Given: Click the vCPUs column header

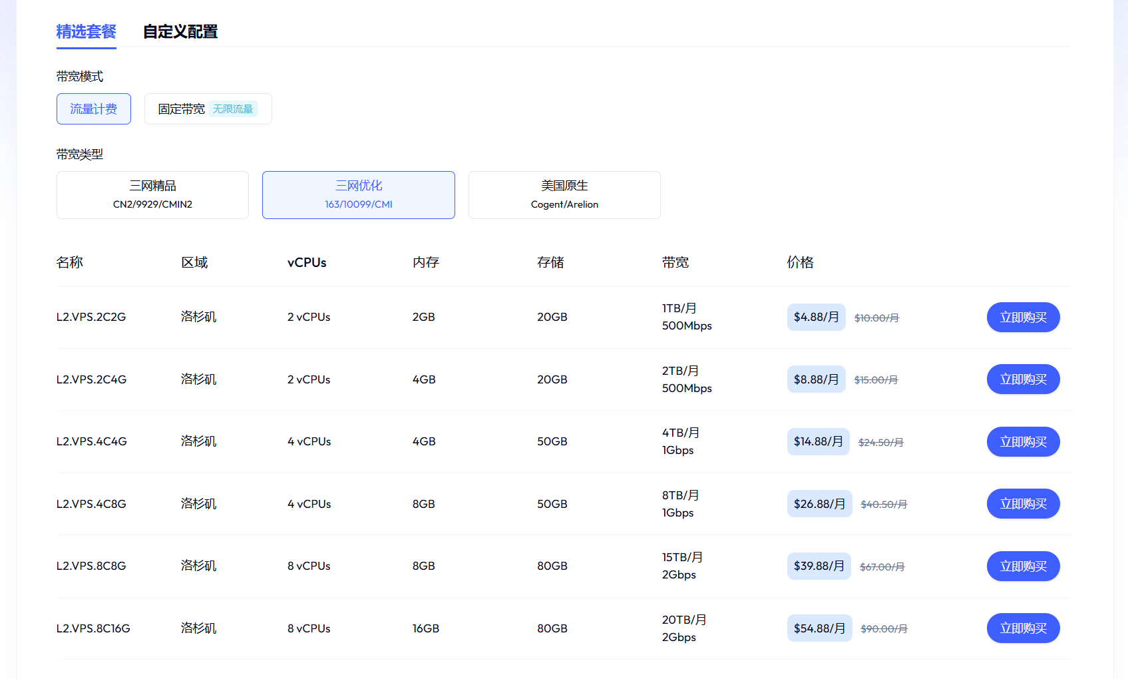Looking at the screenshot, I should [x=307, y=262].
